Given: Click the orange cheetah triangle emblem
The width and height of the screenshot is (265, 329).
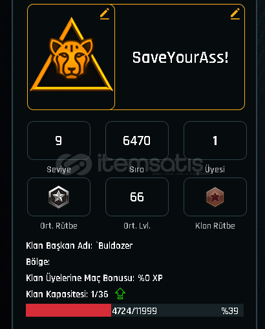Looking at the screenshot, I should click(72, 54).
